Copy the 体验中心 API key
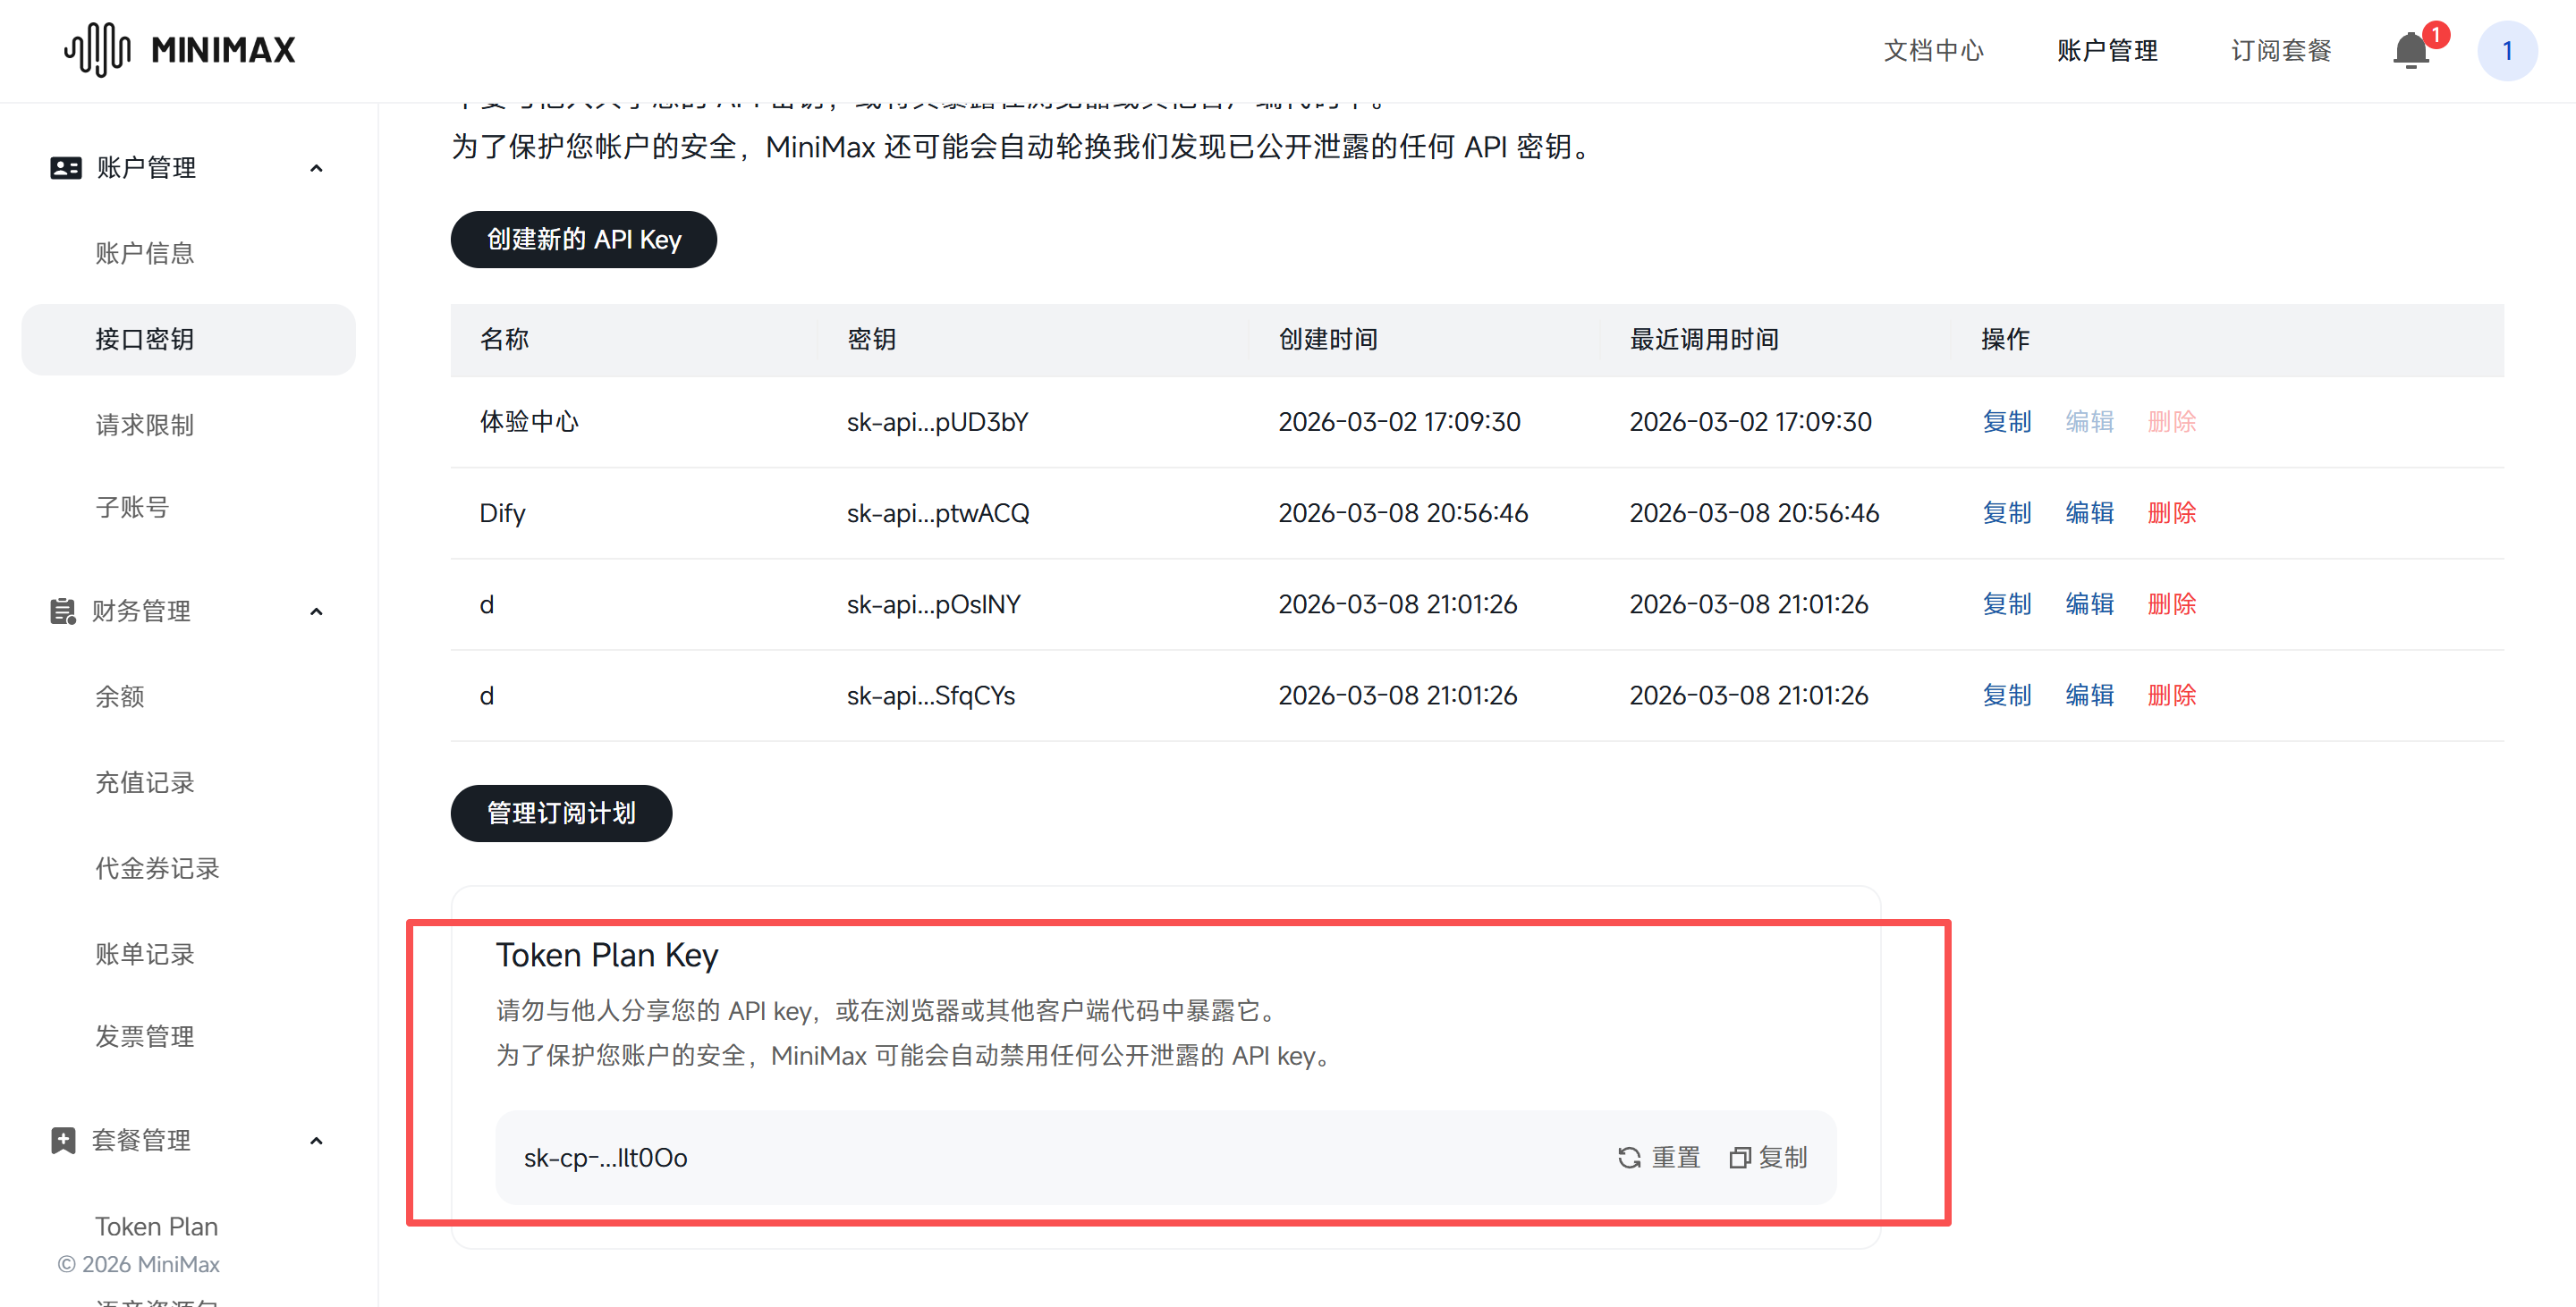The width and height of the screenshot is (2576, 1307). (2006, 422)
